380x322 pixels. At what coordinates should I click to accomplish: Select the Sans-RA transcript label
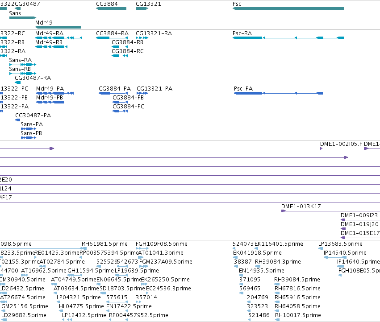(x=21, y=60)
